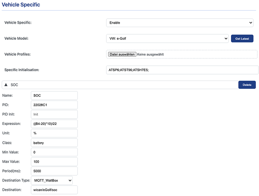
Task: Click the Vehicle Profiles file drop area
Action: (208, 54)
